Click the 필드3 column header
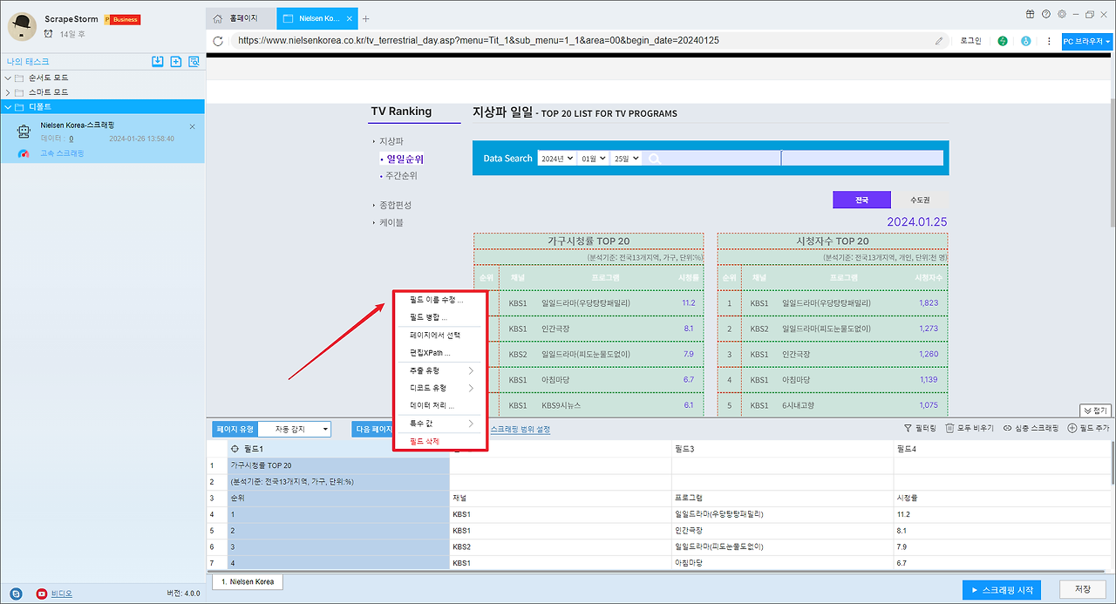The height and width of the screenshot is (604, 1116). 782,448
